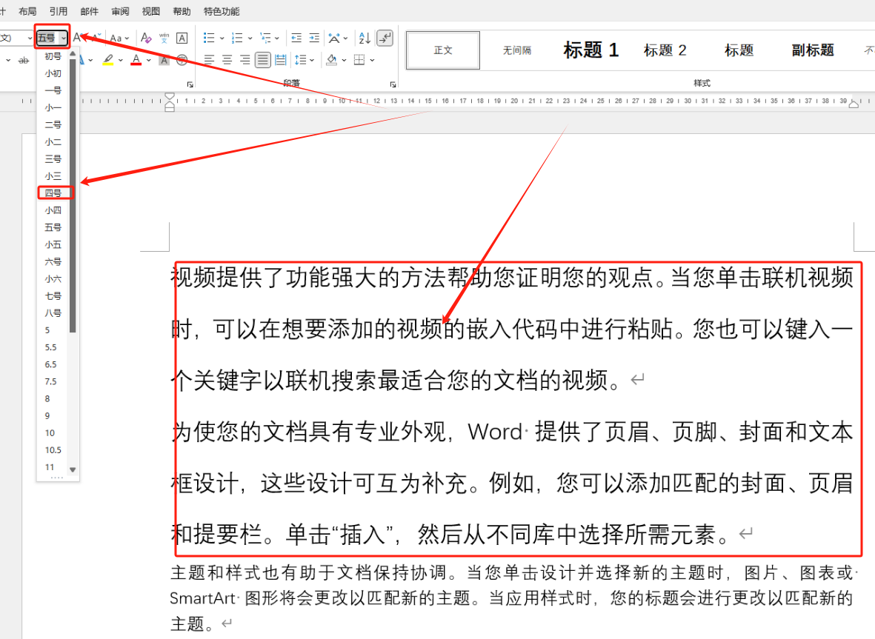Open the line spacing dropdown
This screenshot has width=875, height=639.
point(311,59)
